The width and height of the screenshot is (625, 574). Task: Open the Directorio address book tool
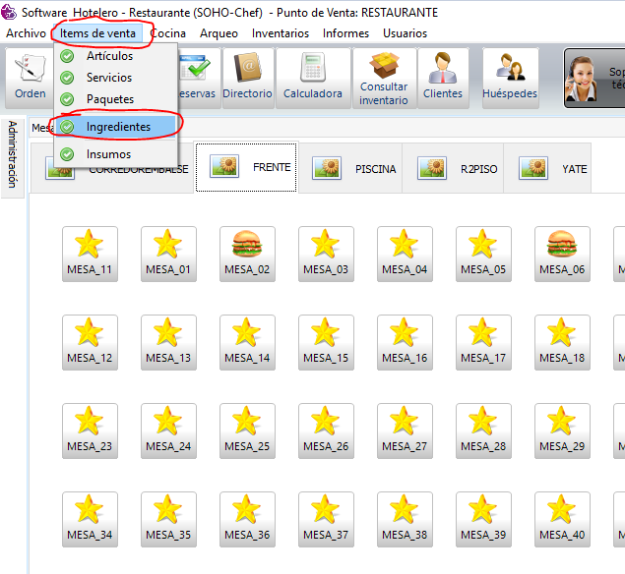[247, 78]
